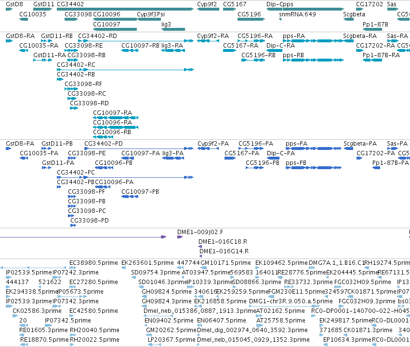Open the EK263601.5prime EST label

(x=147, y=263)
